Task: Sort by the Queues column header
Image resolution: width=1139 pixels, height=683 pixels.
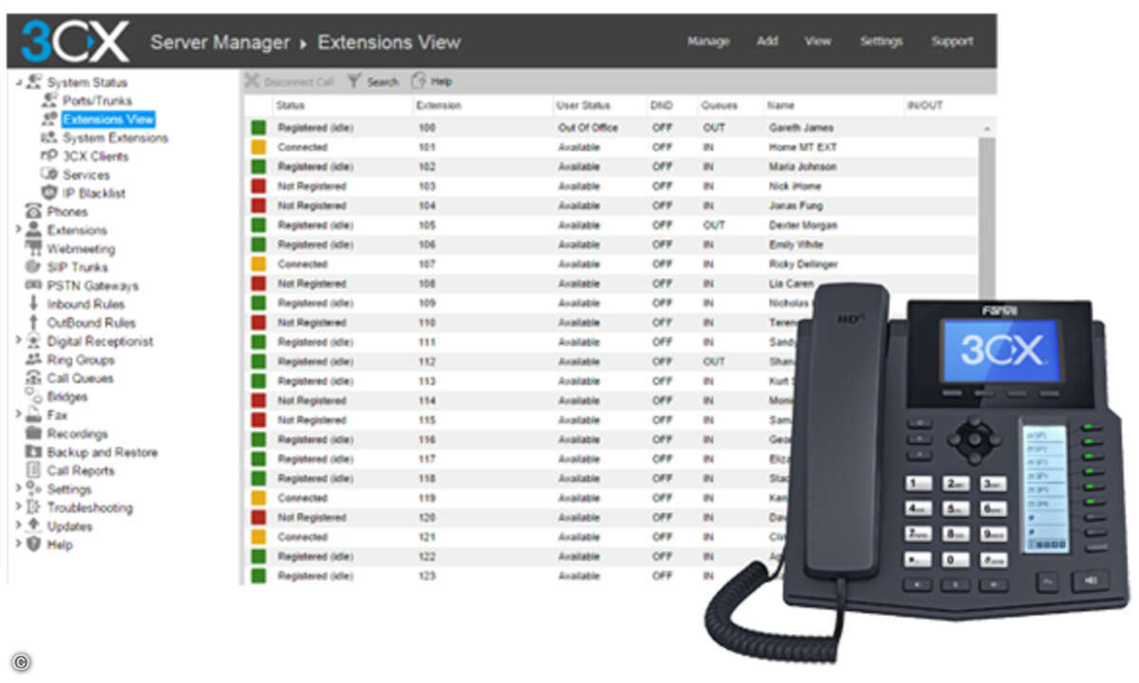Action: tap(719, 105)
